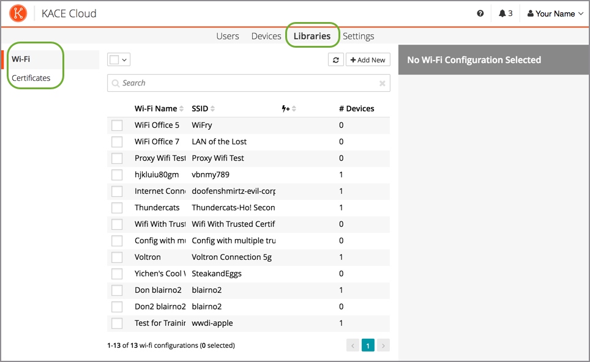Click the Add New button

pyautogui.click(x=368, y=60)
